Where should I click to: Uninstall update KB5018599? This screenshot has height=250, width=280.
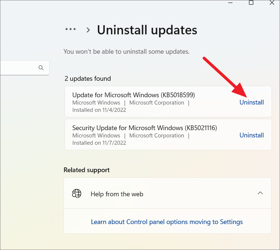point(252,102)
